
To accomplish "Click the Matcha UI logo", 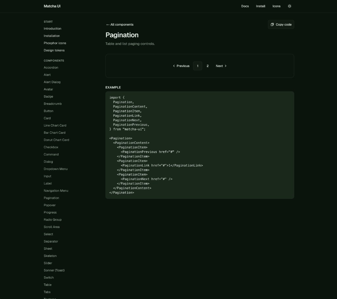I will [x=52, y=6].
